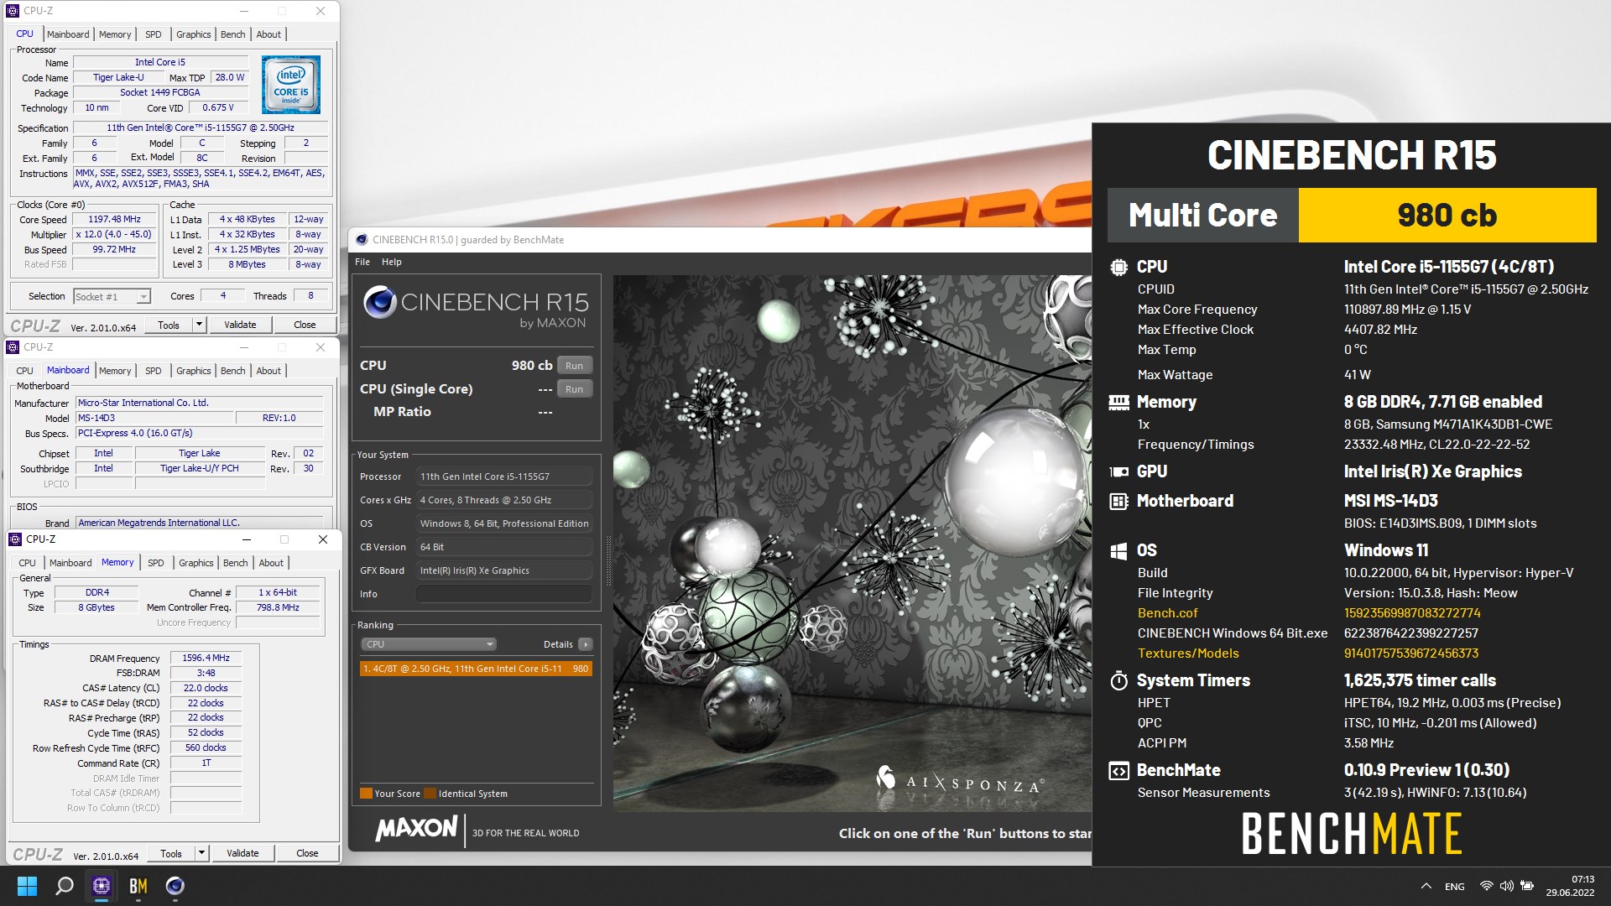The image size is (1611, 906).
Task: Click the 1,625,375 timer calls text
Action: (1420, 680)
